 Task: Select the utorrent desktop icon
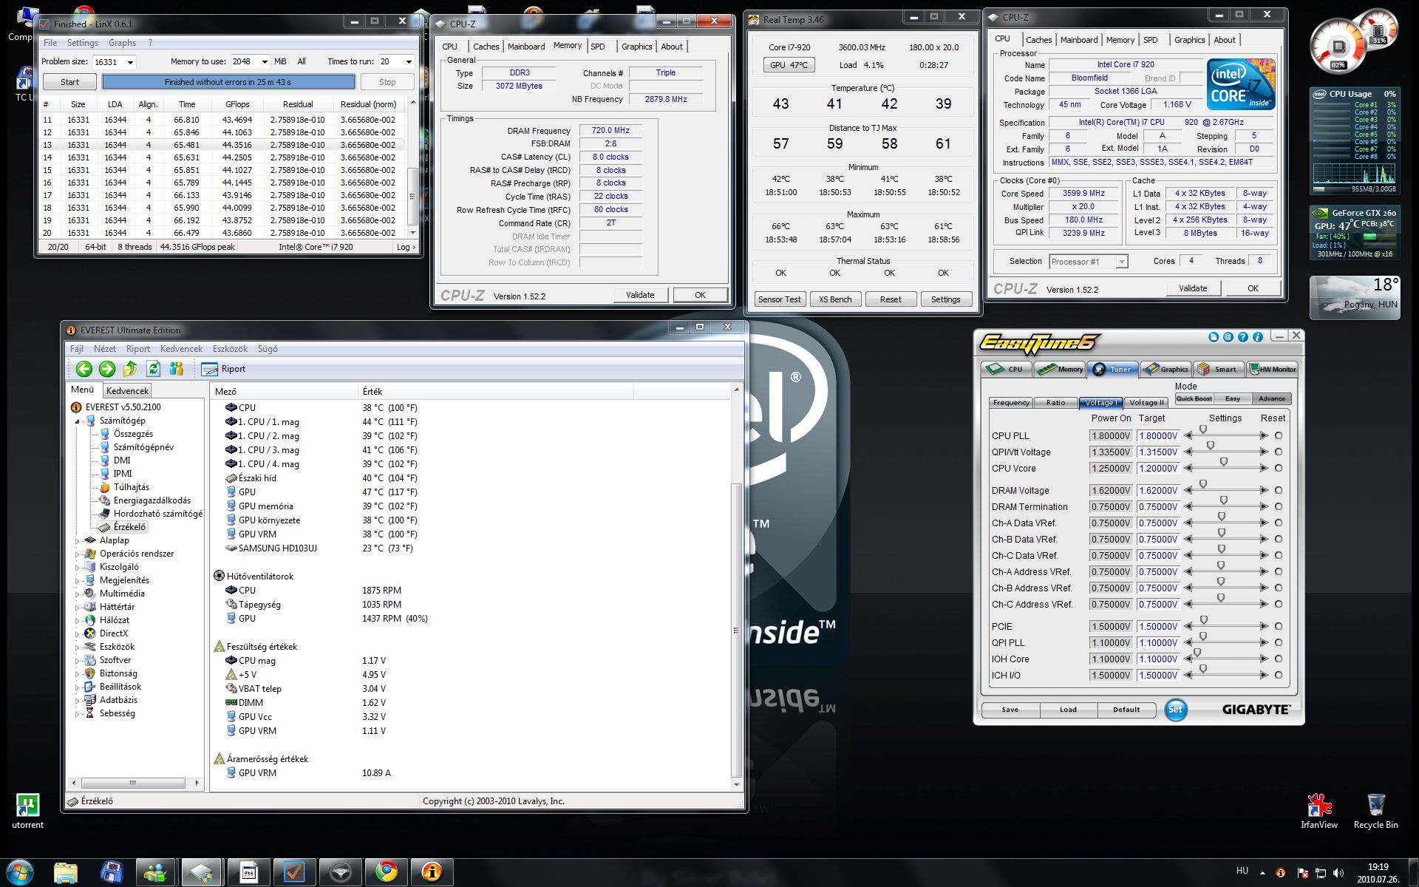click(27, 811)
